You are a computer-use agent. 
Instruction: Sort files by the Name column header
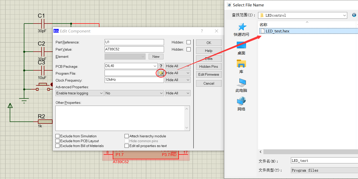tap(263, 25)
